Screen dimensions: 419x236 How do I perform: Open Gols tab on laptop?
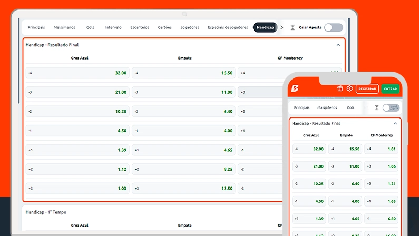pos(90,27)
